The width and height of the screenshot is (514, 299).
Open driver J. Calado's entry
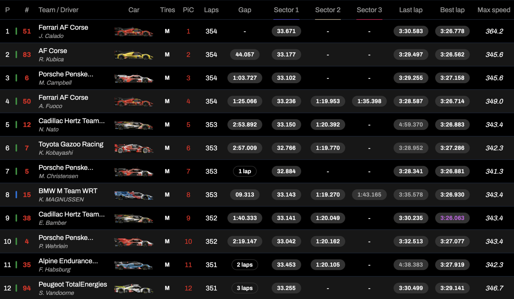[51, 36]
